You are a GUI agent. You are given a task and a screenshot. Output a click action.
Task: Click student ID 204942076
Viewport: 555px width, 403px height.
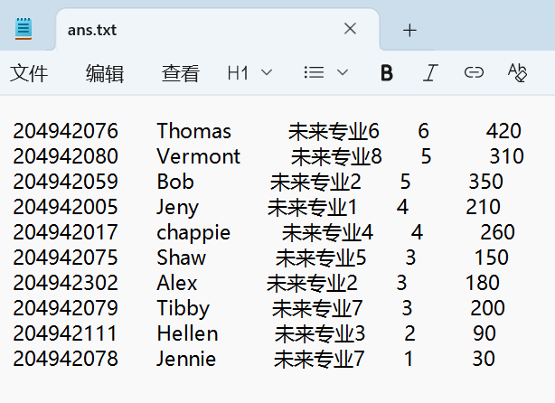pos(65,131)
